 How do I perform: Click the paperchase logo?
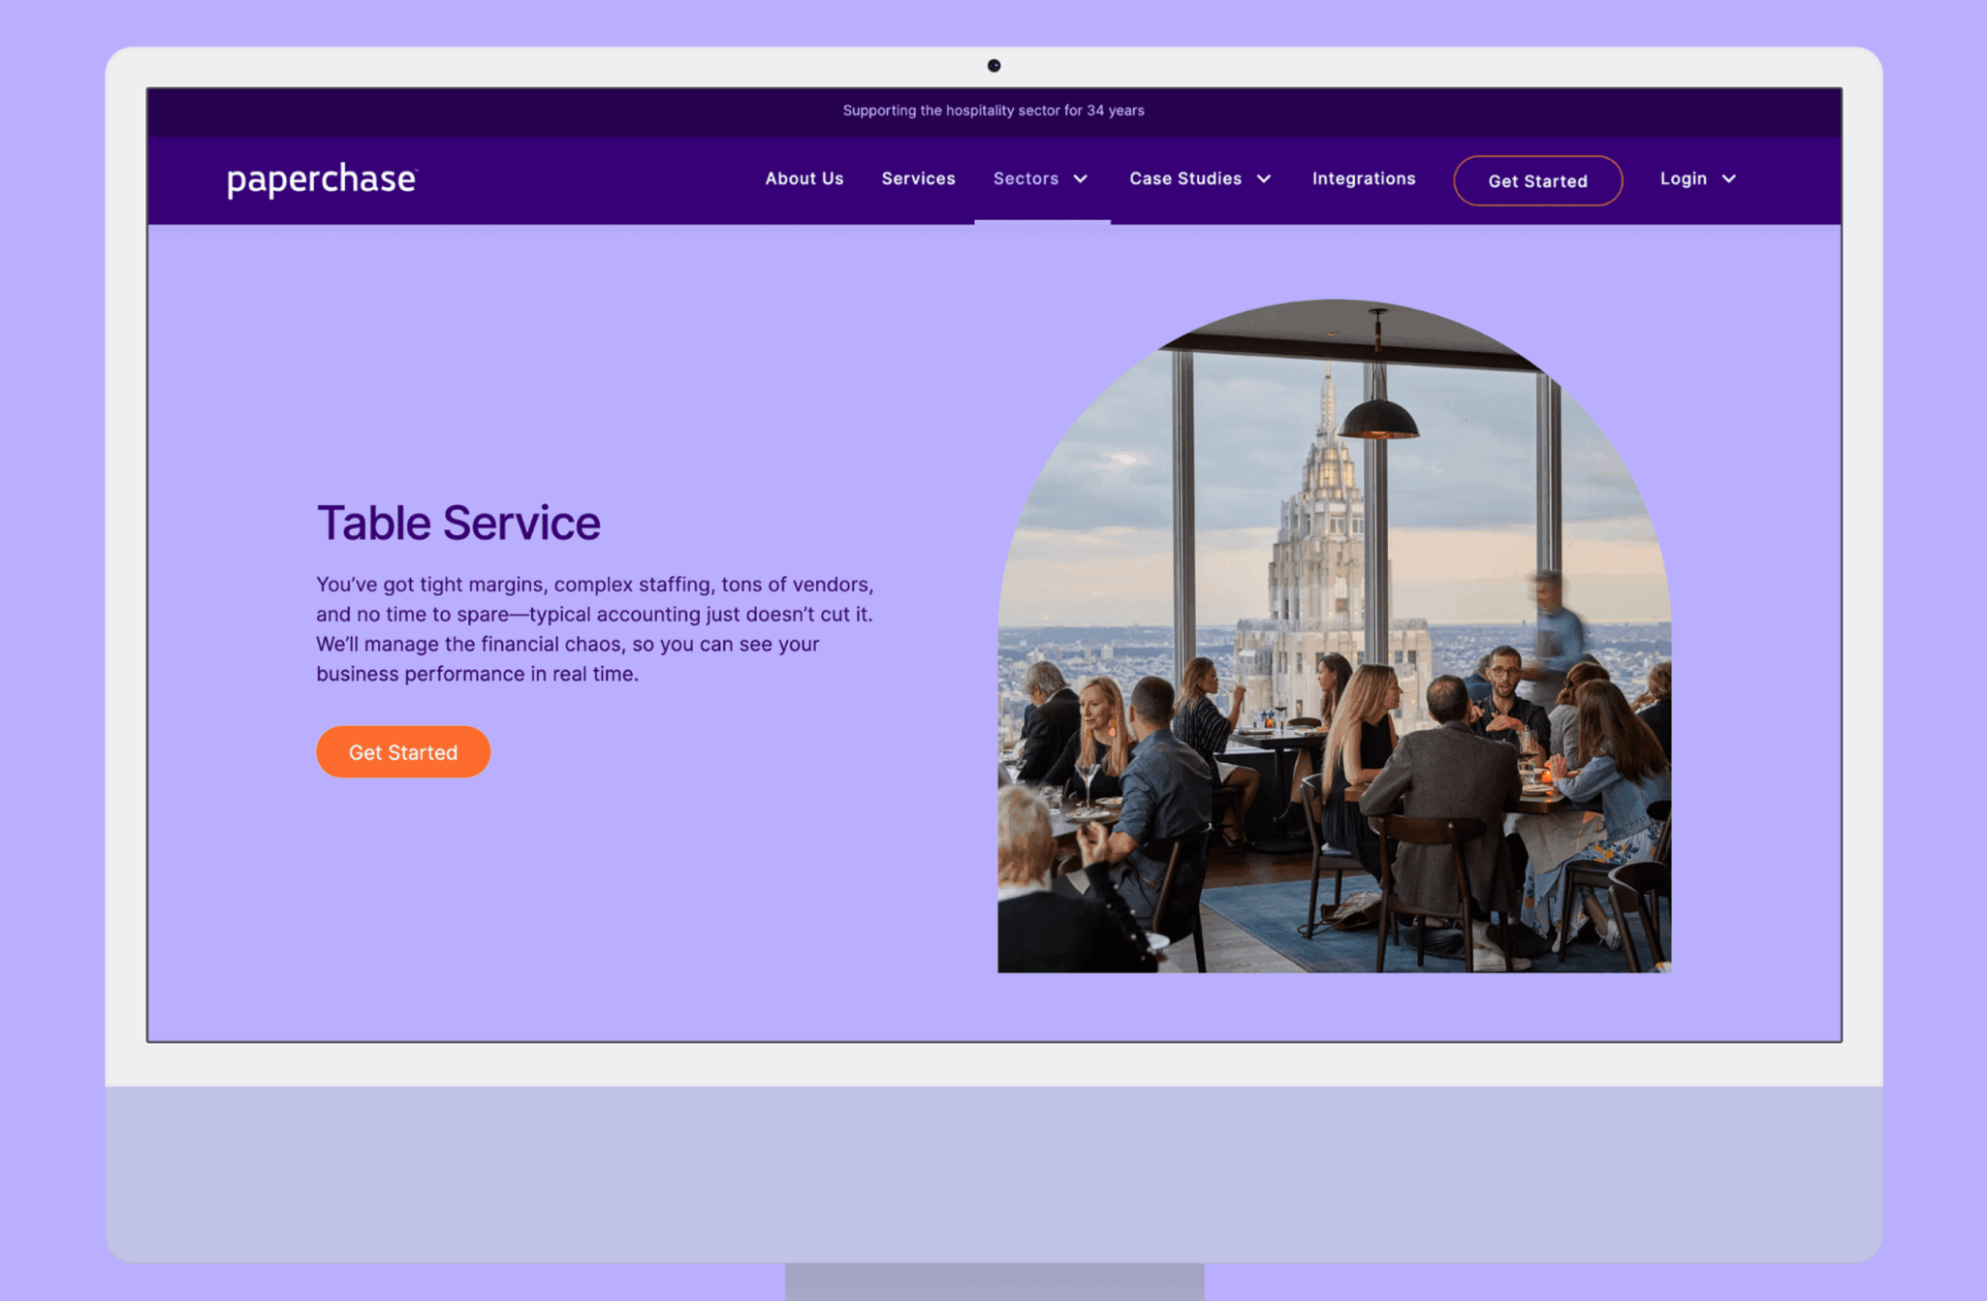coord(322,179)
